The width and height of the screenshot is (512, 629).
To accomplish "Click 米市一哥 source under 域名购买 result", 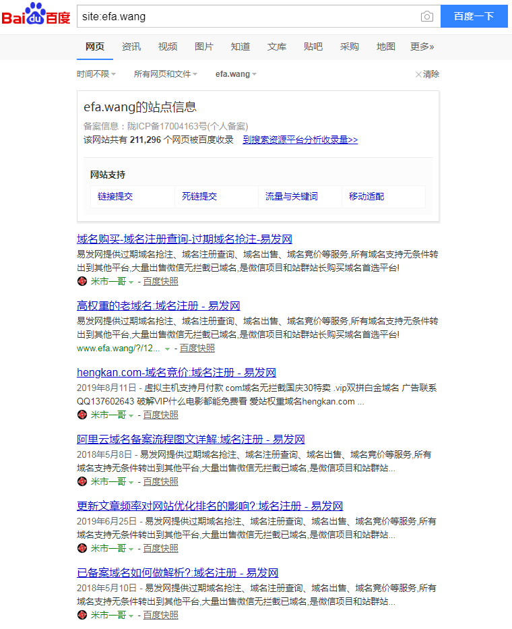I will point(108,282).
